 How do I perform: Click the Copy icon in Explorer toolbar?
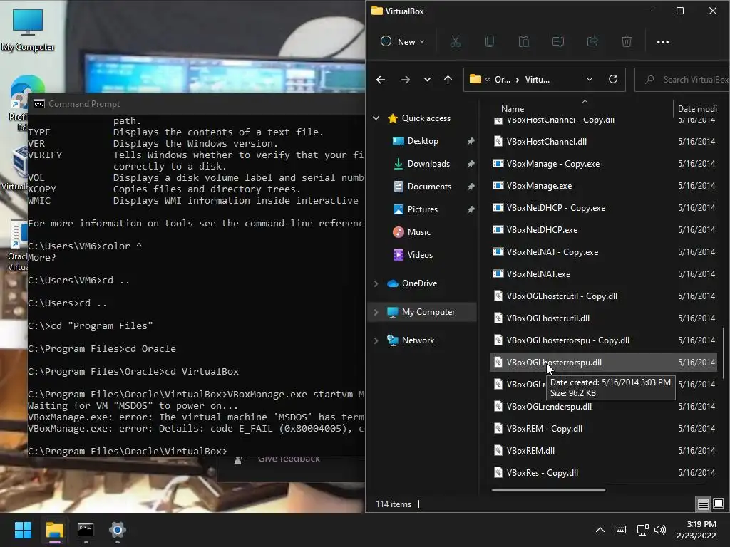click(x=489, y=42)
